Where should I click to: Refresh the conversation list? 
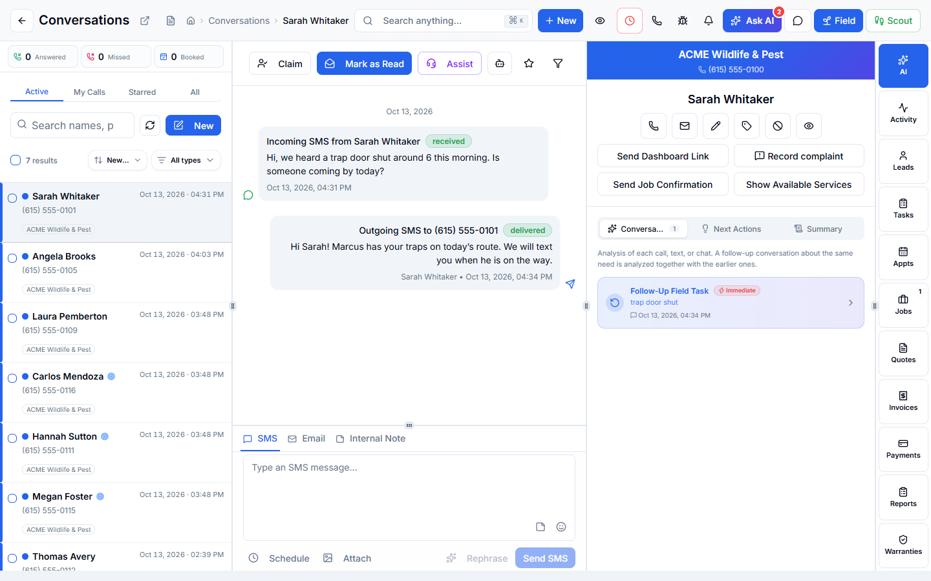click(x=150, y=125)
